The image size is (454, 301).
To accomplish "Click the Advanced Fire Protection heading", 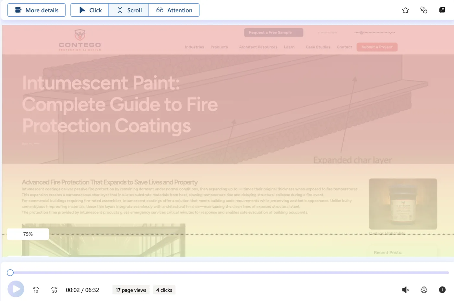I will click(110, 182).
